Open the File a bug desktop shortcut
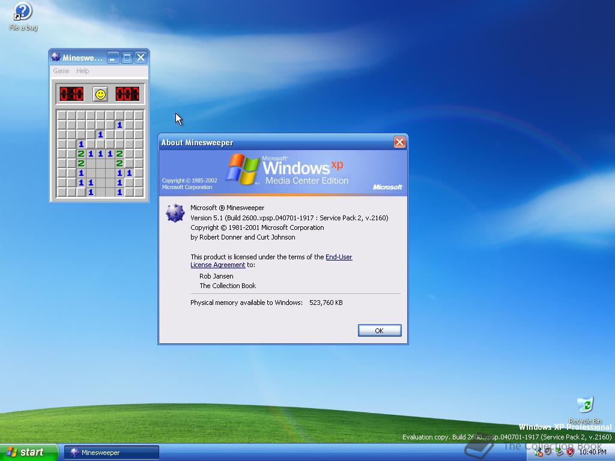This screenshot has width=615, height=461. (23, 16)
